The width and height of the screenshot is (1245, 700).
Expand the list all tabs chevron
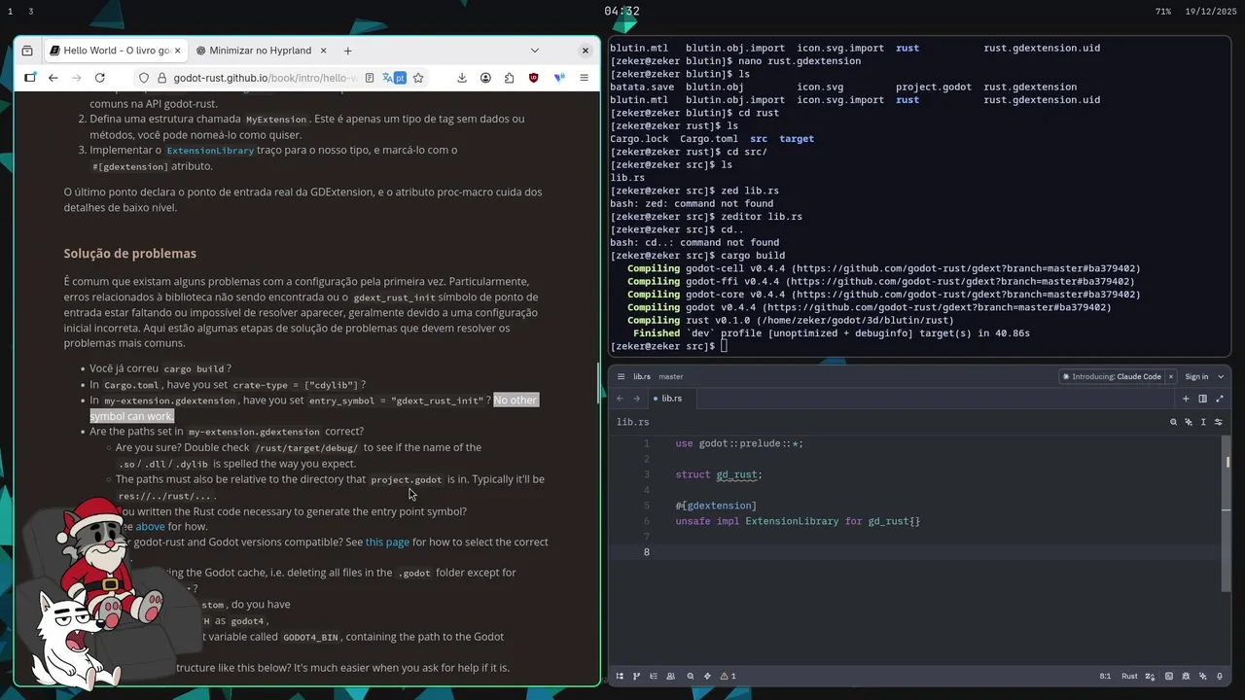[534, 51]
